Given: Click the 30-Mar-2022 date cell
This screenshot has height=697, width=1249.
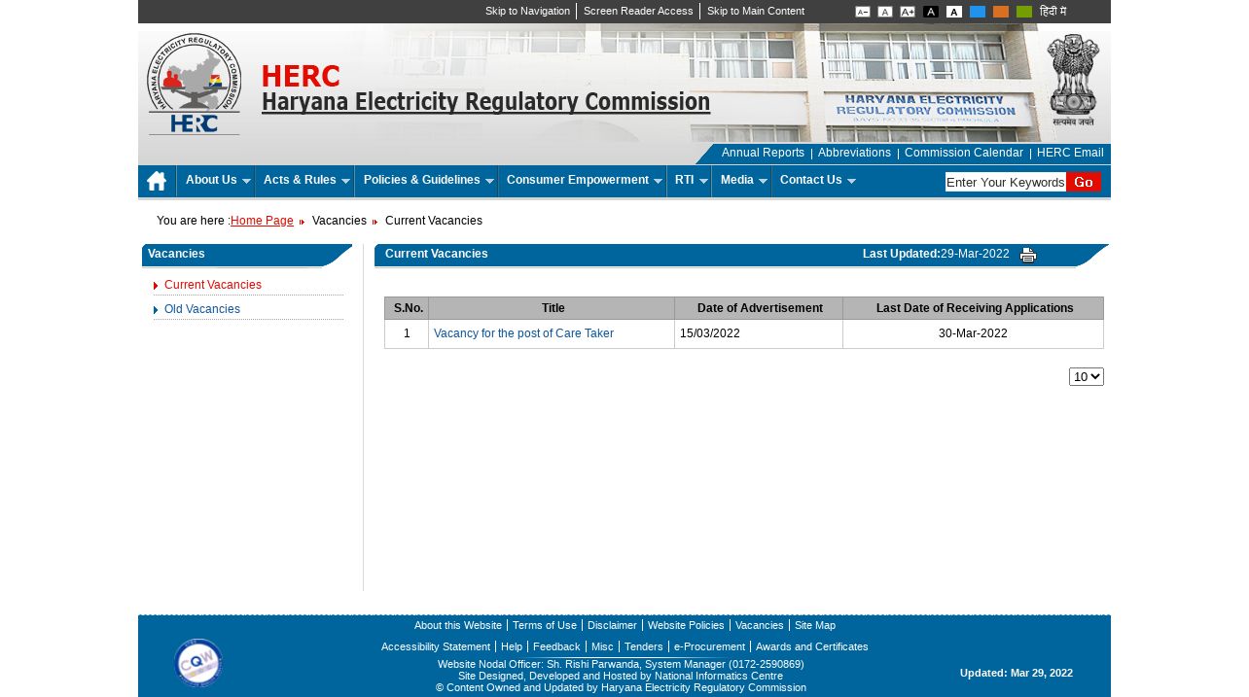Looking at the screenshot, I should pyautogui.click(x=973, y=333).
